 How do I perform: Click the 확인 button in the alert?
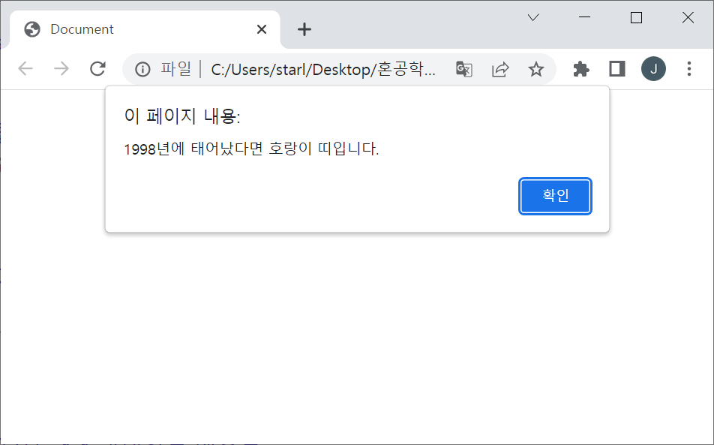[x=555, y=196]
